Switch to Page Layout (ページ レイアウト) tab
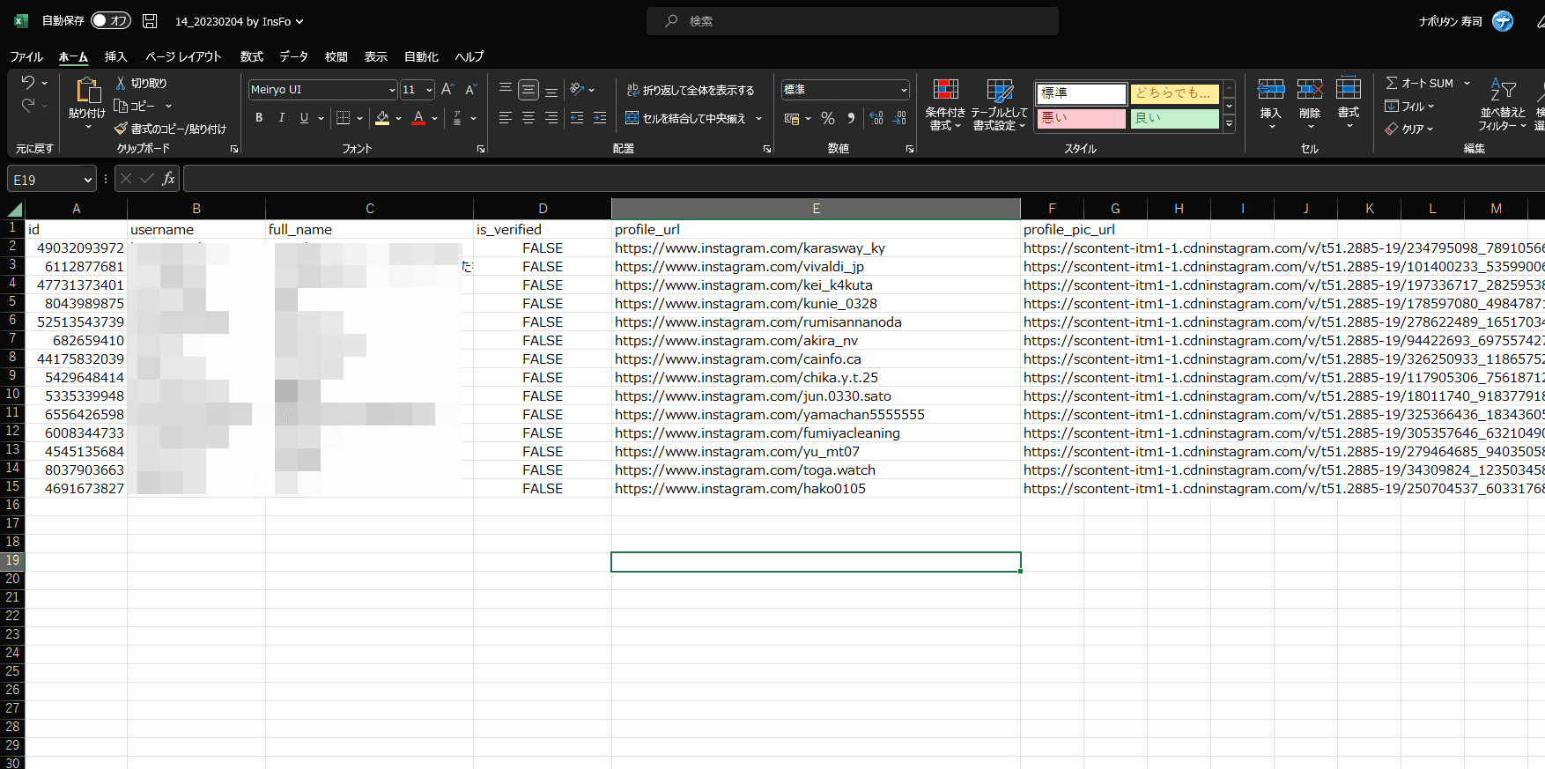The height and width of the screenshot is (769, 1545). (x=183, y=56)
